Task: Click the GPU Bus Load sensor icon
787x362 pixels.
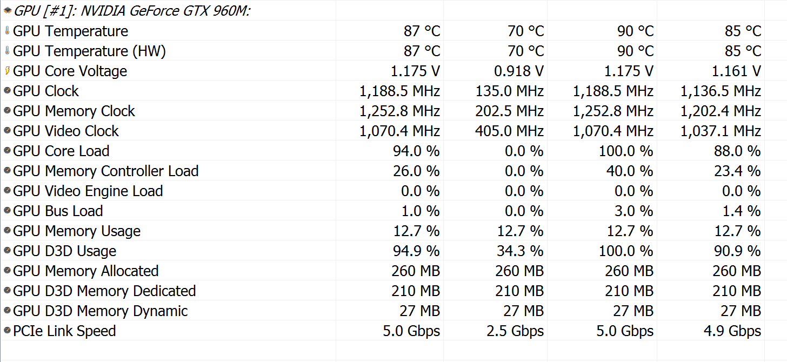Action: (7, 211)
